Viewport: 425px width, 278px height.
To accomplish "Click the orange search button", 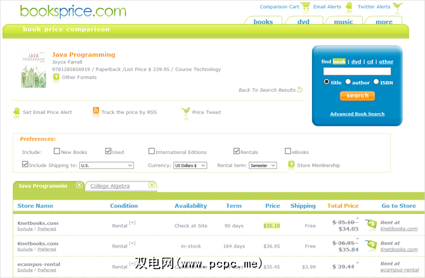I will tap(357, 96).
